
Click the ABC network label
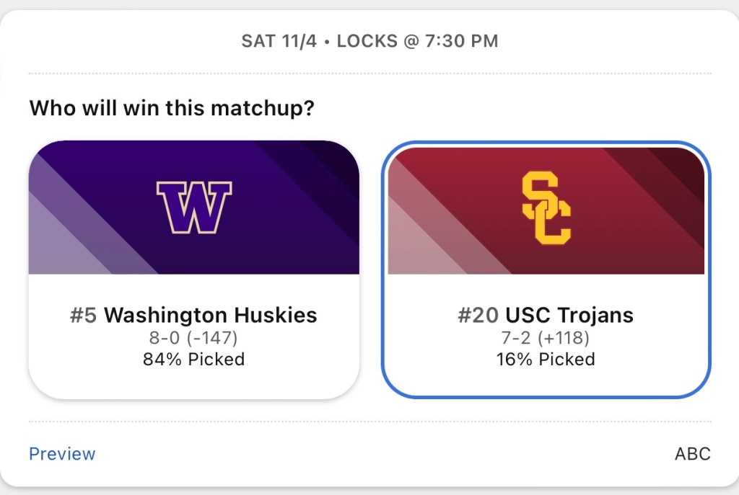click(692, 454)
